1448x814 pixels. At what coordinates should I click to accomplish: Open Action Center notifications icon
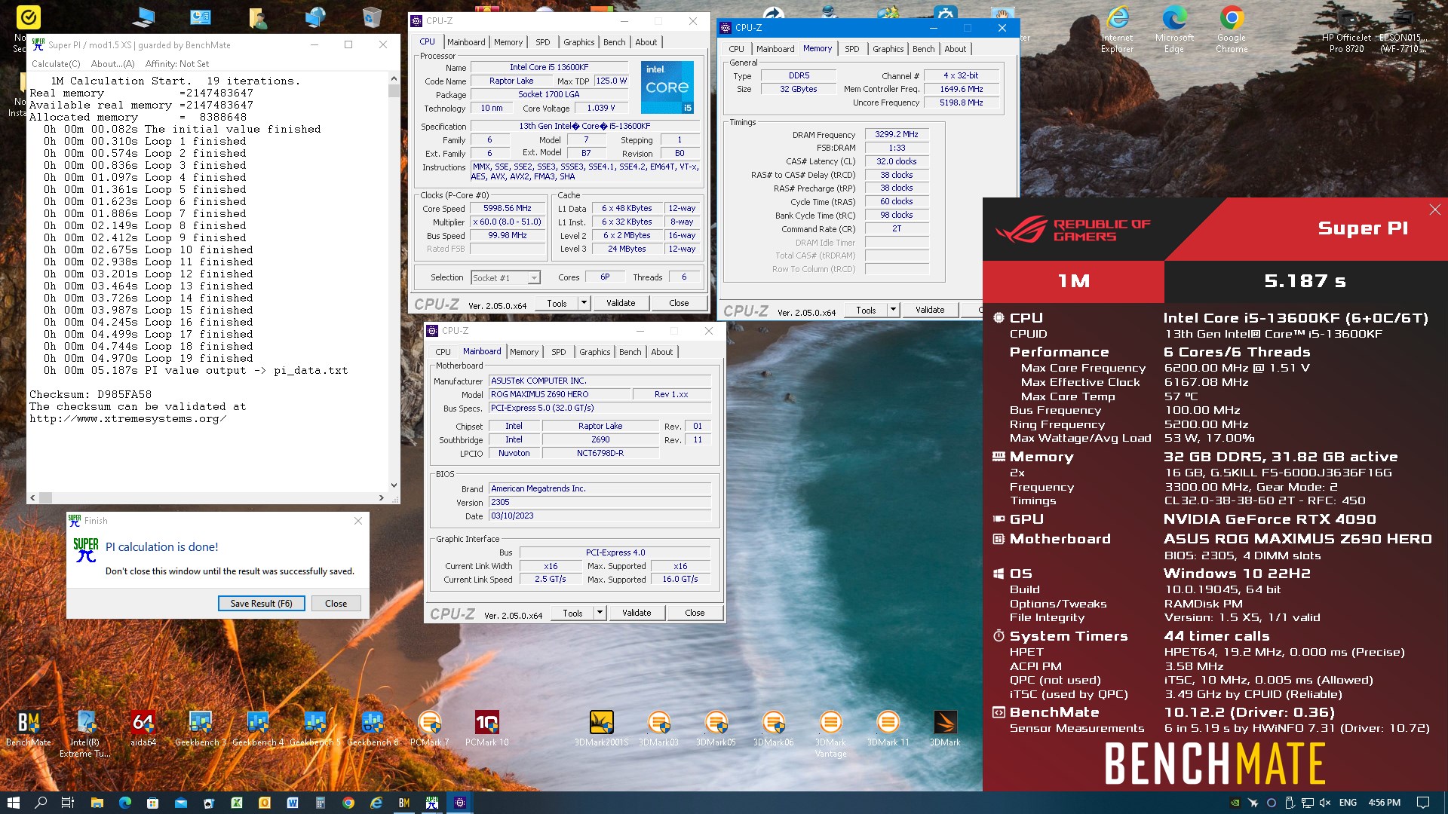(x=1422, y=803)
